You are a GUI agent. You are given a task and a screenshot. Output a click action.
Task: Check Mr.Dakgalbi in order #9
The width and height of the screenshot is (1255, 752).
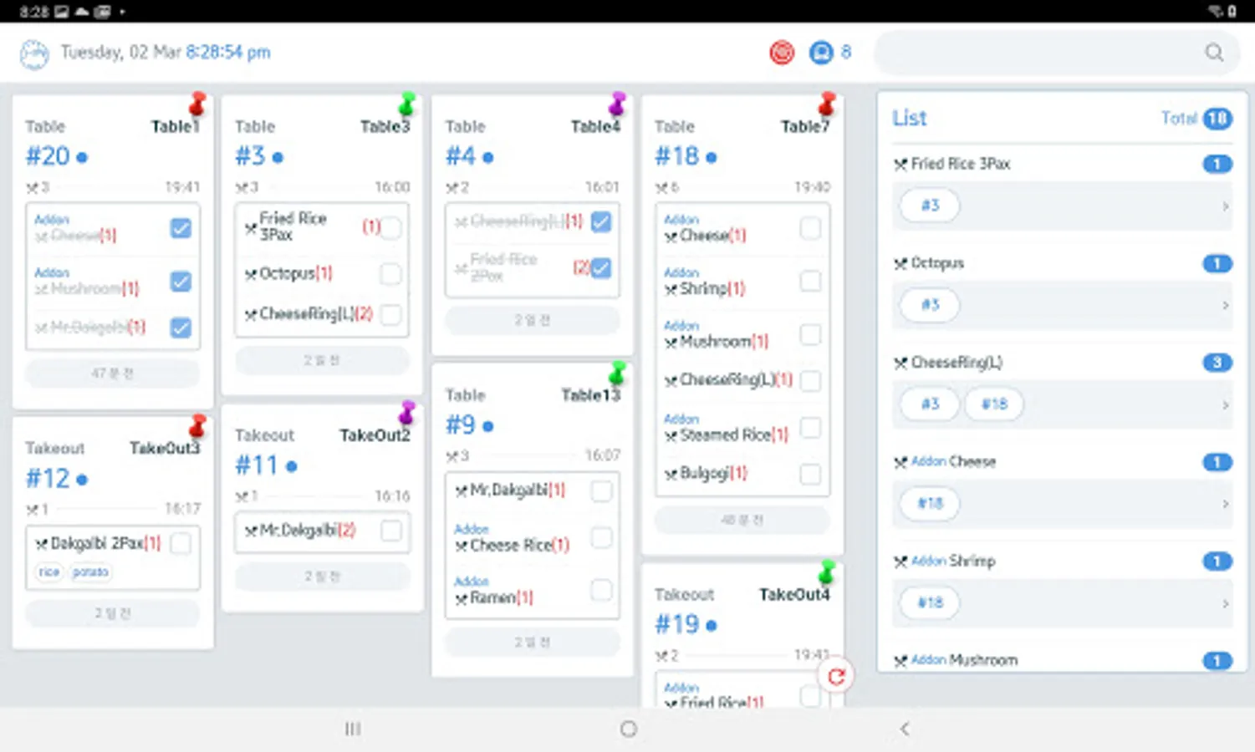[601, 491]
